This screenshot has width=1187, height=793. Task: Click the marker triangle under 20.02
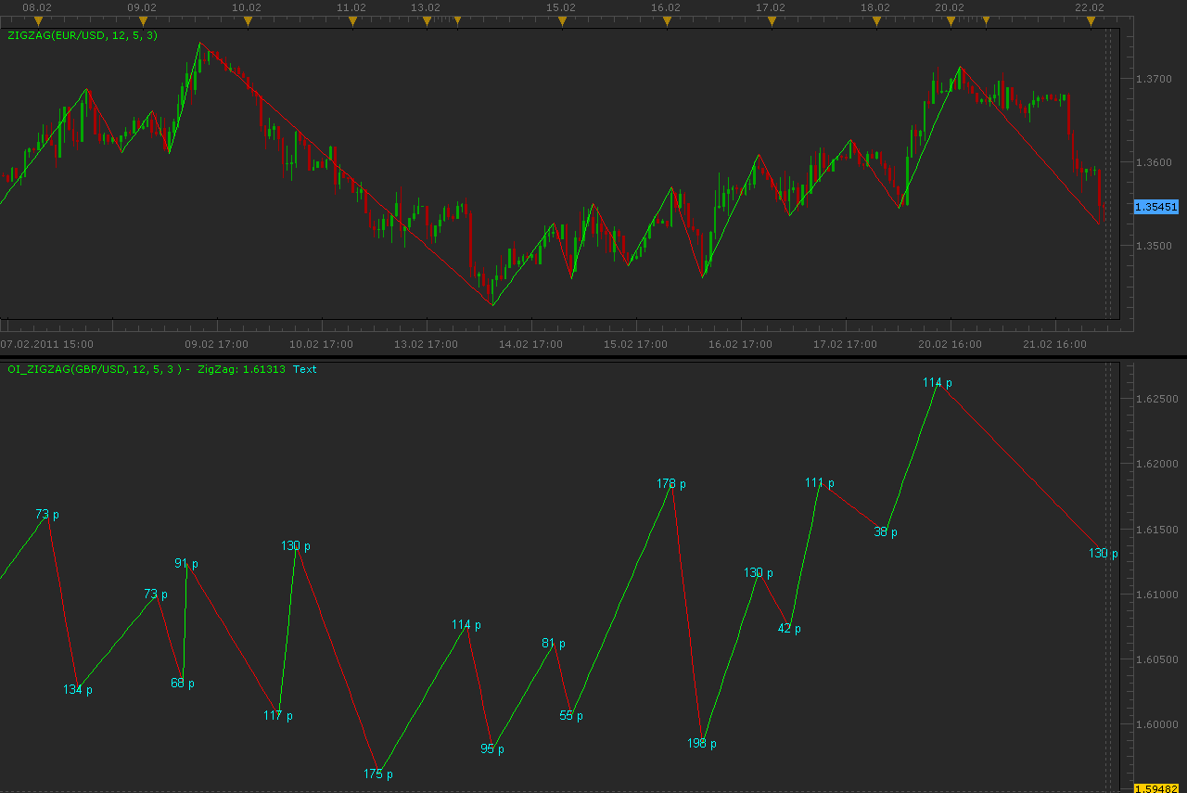pos(951,20)
